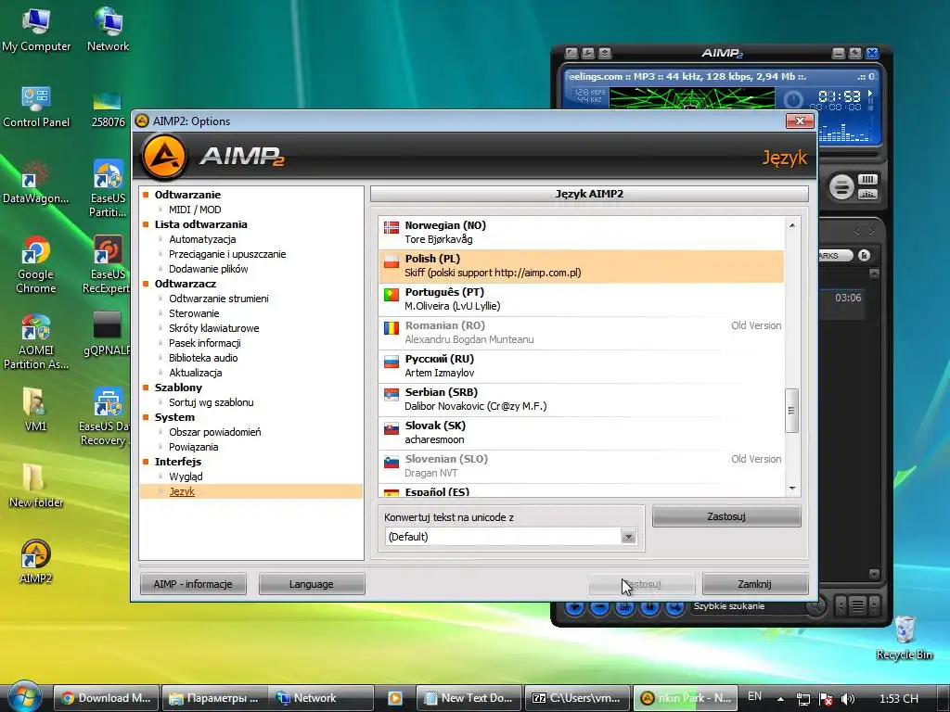Click Network taskbar button
The height and width of the screenshot is (712, 950).
click(x=321, y=698)
